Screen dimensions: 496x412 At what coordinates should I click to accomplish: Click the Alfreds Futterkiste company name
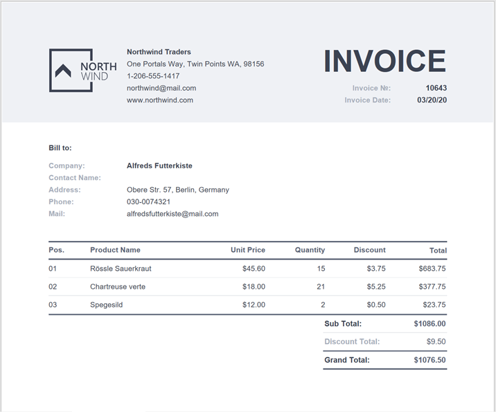tap(159, 165)
